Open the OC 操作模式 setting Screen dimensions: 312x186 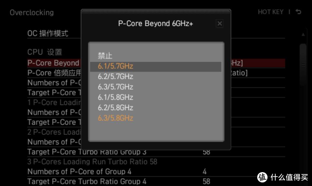[48, 33]
